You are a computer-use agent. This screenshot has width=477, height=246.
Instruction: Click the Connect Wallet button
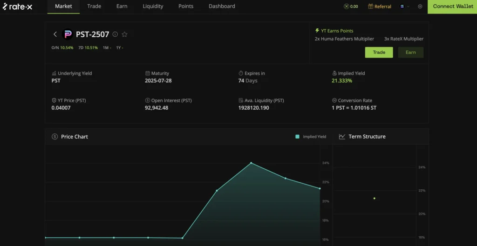coord(452,7)
